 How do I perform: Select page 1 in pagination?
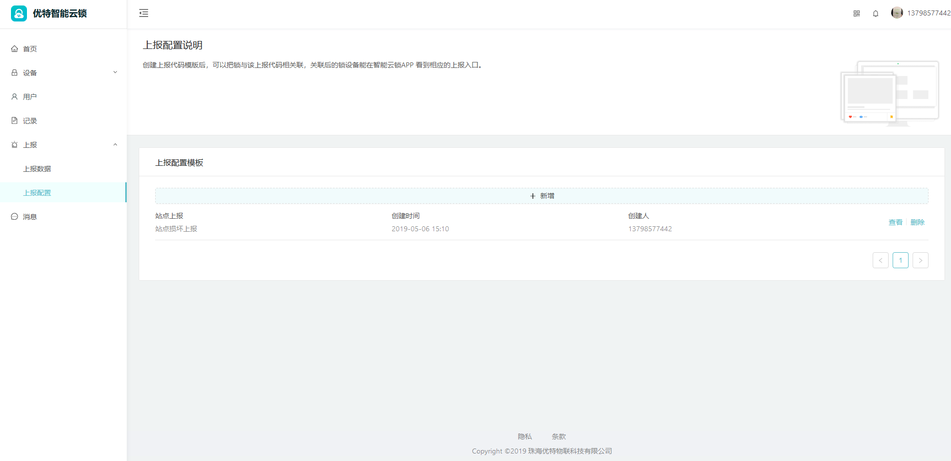coord(900,260)
